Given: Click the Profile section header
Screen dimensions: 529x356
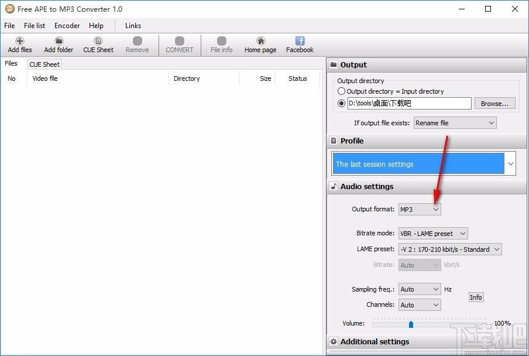Looking at the screenshot, I should pyautogui.click(x=427, y=141).
